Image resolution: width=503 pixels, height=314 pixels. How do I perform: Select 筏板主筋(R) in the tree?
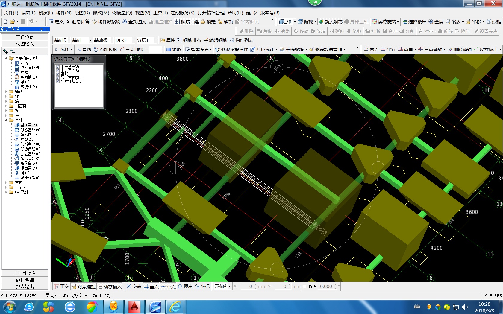pyautogui.click(x=30, y=144)
